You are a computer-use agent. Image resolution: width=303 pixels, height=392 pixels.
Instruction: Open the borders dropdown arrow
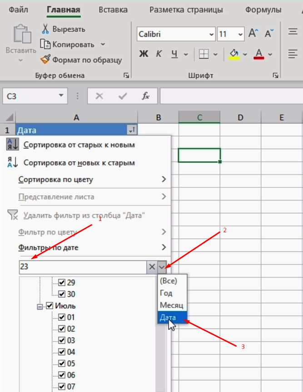tap(215, 54)
